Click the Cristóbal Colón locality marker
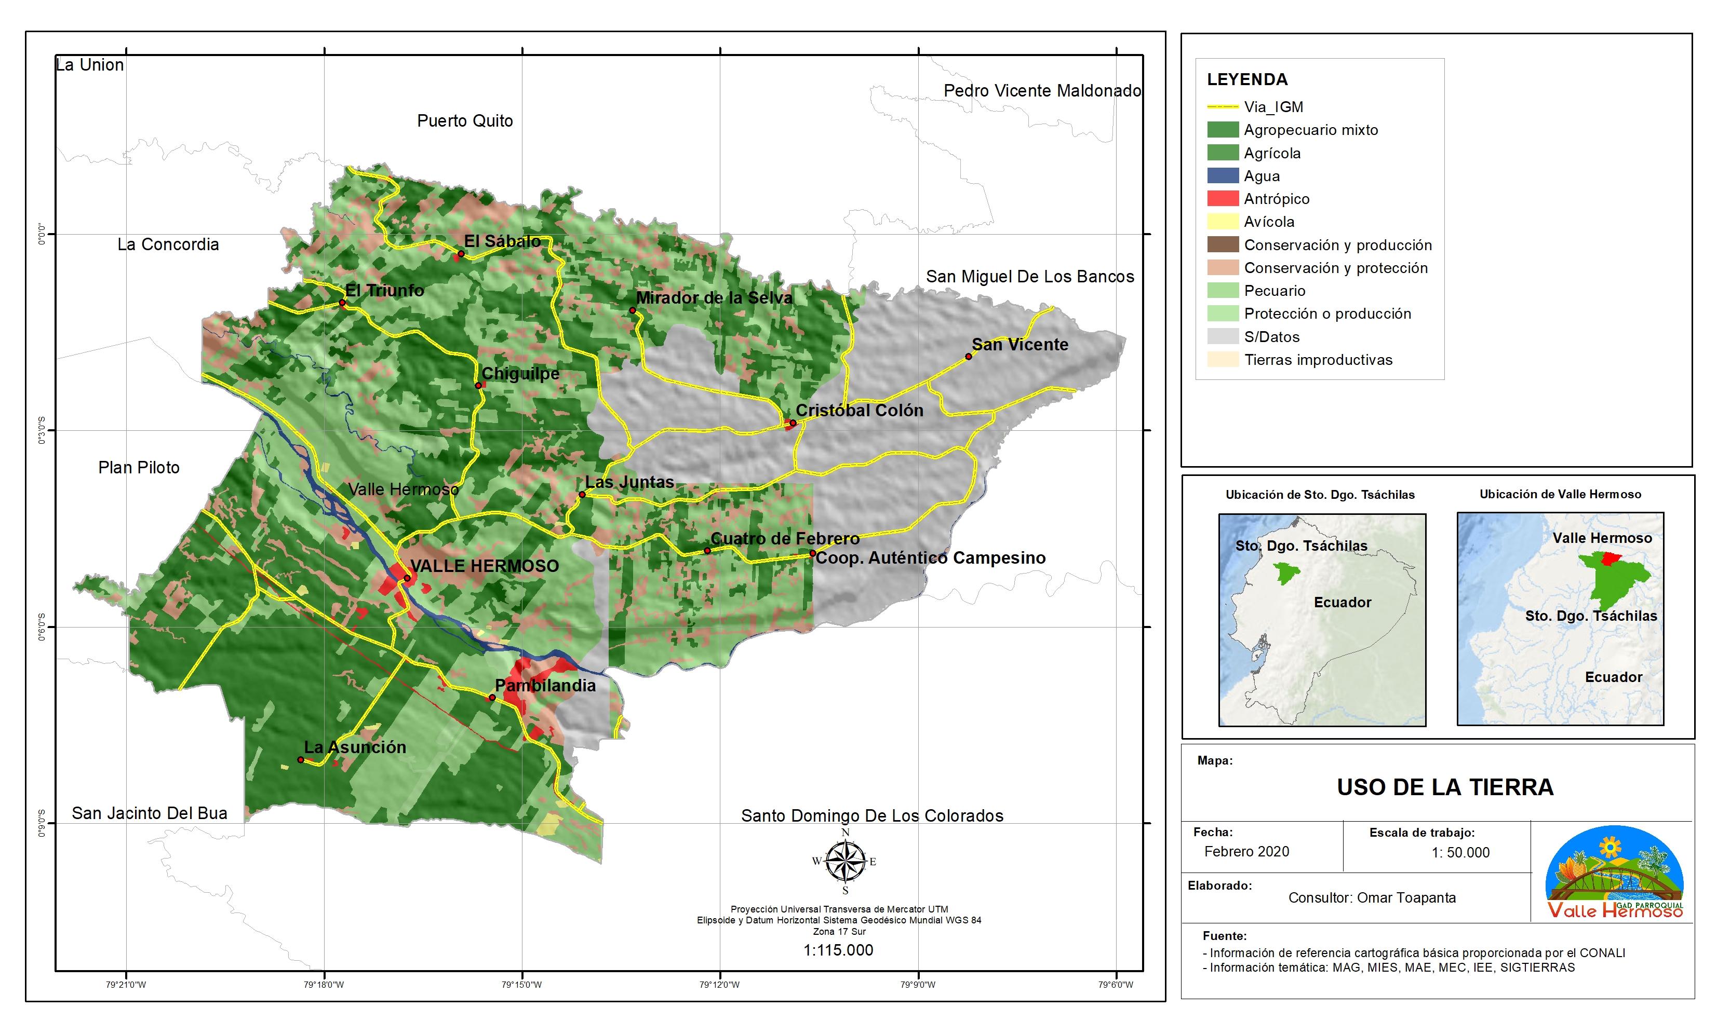The image size is (1717, 1022). pos(793,423)
